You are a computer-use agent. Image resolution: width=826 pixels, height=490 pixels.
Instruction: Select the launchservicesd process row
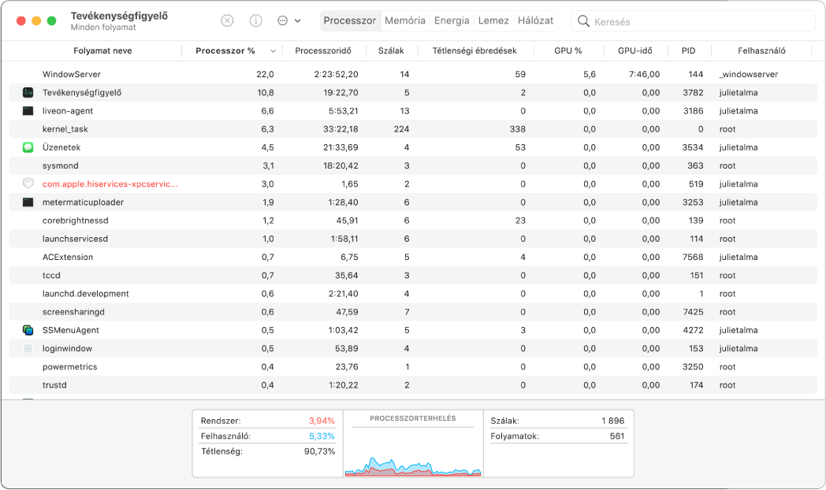click(413, 239)
